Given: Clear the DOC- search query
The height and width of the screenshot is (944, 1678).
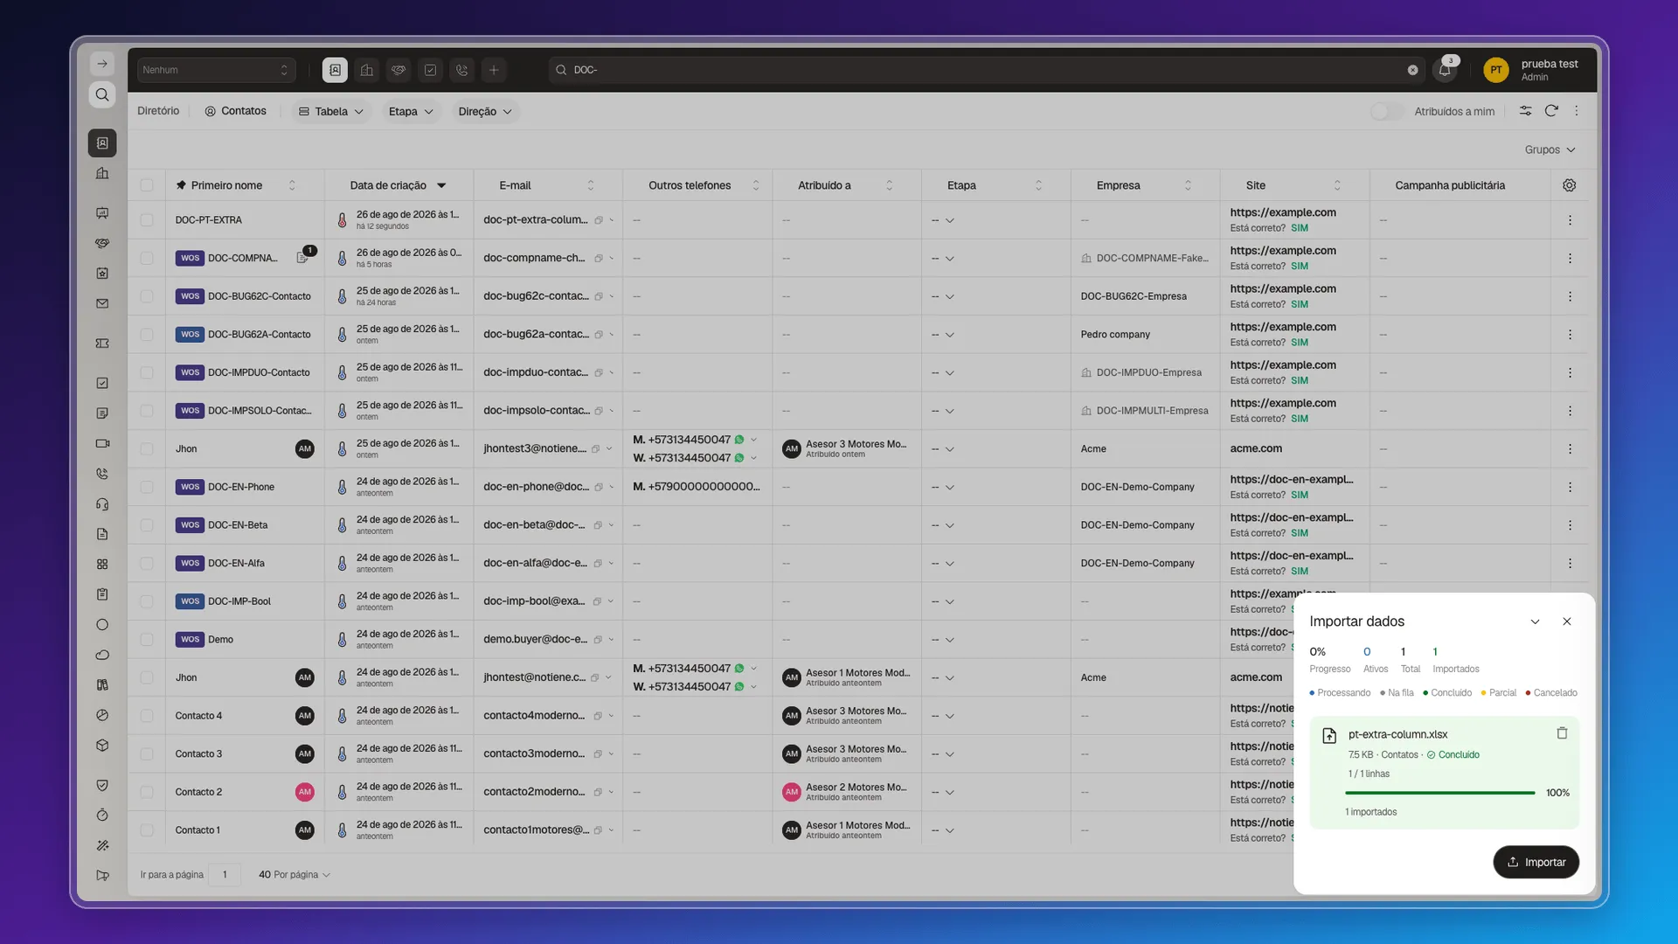Looking at the screenshot, I should [1412, 70].
